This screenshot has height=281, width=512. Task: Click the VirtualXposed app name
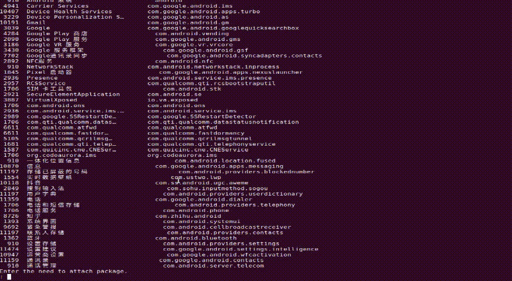(52, 100)
